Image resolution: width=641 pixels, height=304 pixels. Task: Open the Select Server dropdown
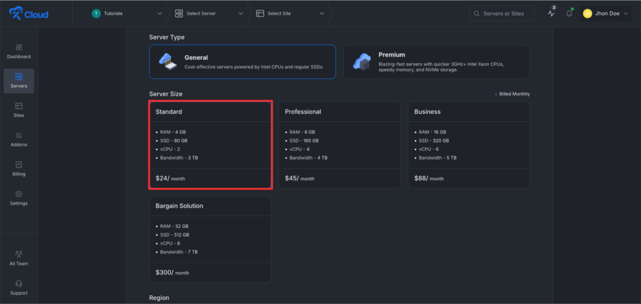(209, 13)
